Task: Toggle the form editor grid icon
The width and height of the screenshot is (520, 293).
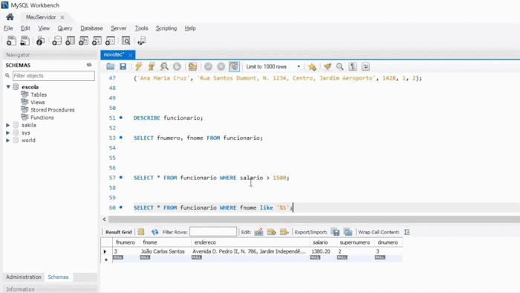Action: click(x=141, y=232)
